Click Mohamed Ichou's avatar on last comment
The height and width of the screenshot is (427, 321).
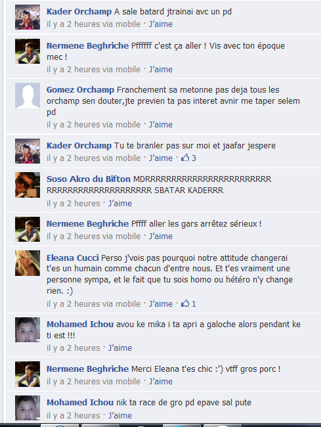(x=28, y=408)
